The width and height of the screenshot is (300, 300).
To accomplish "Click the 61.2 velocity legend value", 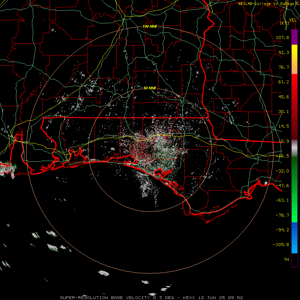I will tap(284, 82).
